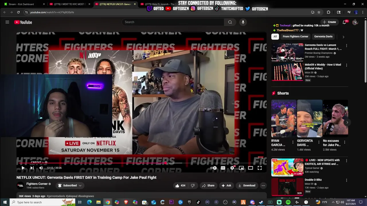Open options for Typical Gamer live video
The image size is (367, 206).
(346, 161)
